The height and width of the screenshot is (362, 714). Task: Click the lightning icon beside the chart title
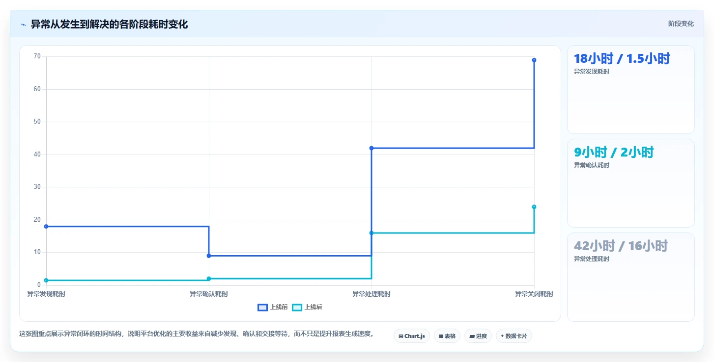23,25
